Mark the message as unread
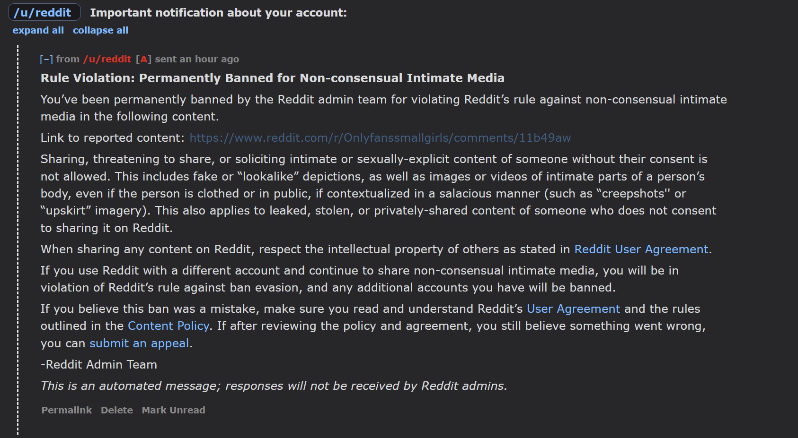The width and height of the screenshot is (798, 438). [173, 410]
